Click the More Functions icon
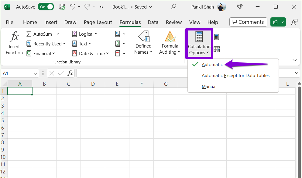This screenshot has height=178, width=302. (x=117, y=53)
